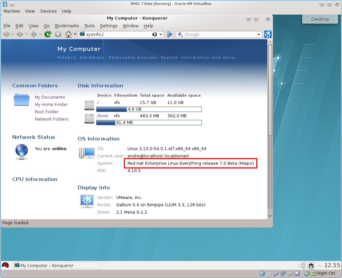Expand the location bar history dropdown
The height and width of the screenshot is (278, 342).
[x=161, y=34]
